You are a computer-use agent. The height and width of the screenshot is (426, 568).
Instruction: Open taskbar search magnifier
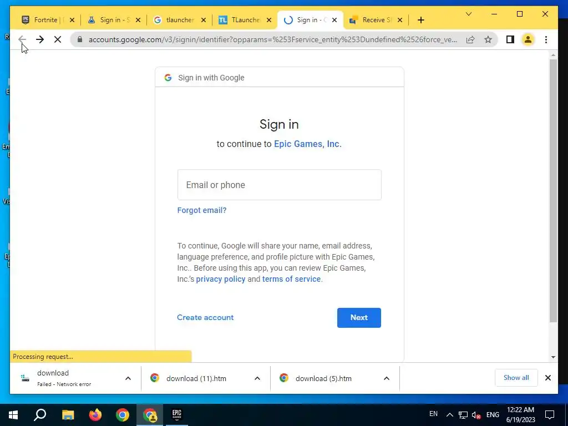pos(40,415)
